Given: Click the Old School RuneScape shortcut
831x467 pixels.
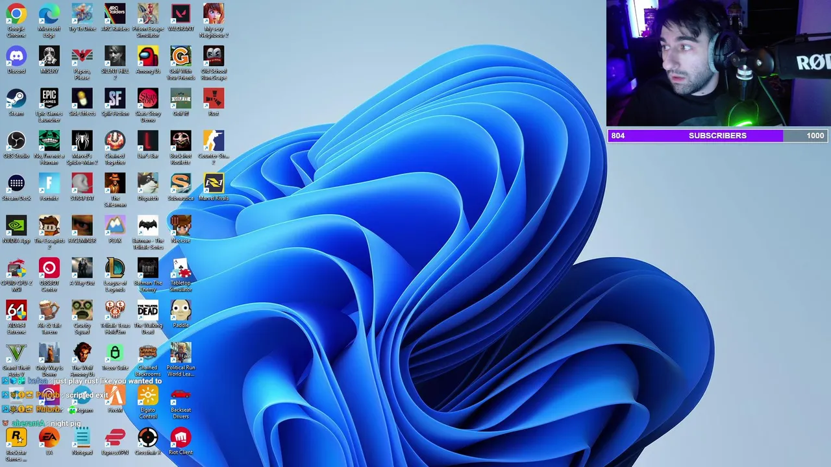Looking at the screenshot, I should tap(214, 56).
